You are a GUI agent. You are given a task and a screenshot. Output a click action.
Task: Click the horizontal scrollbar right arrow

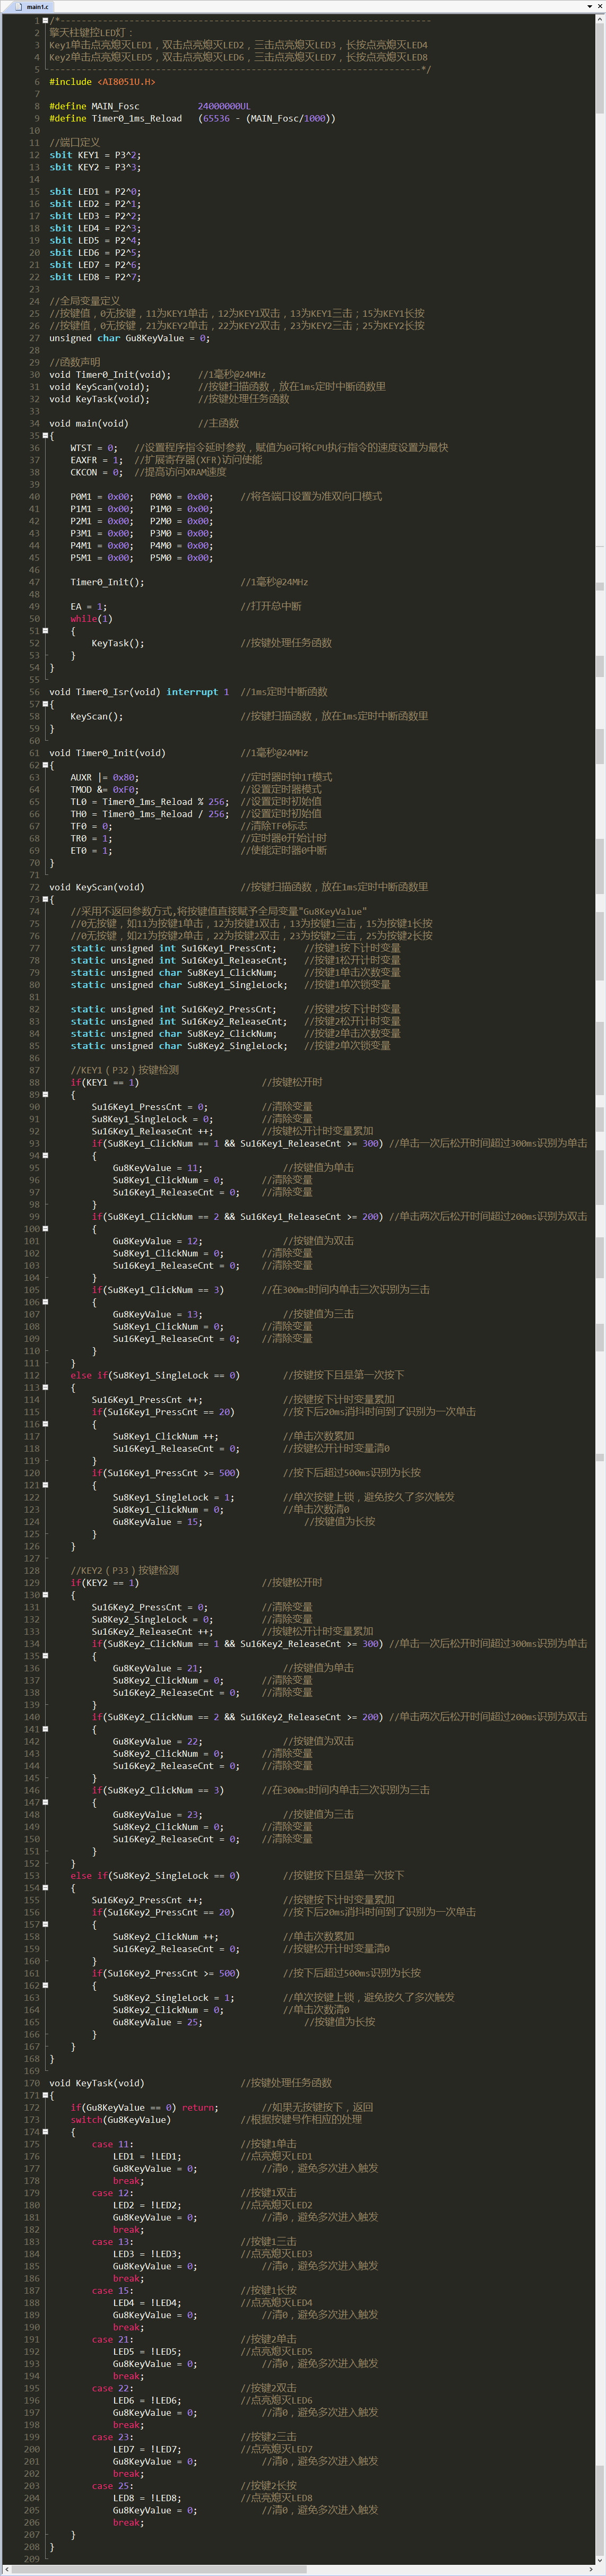(x=590, y=2569)
